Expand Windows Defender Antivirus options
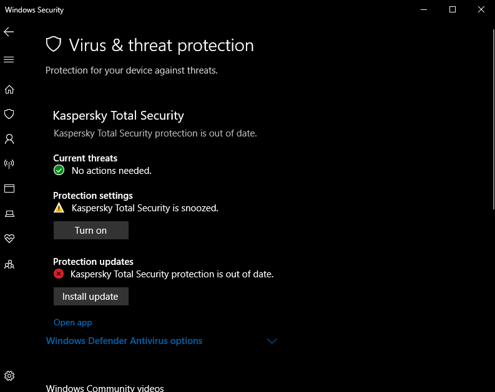Screen dimensions: 495x392 click(x=124, y=341)
